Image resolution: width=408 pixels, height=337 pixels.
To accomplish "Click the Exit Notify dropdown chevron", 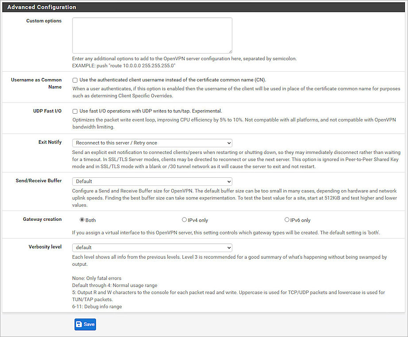I will (x=227, y=143).
